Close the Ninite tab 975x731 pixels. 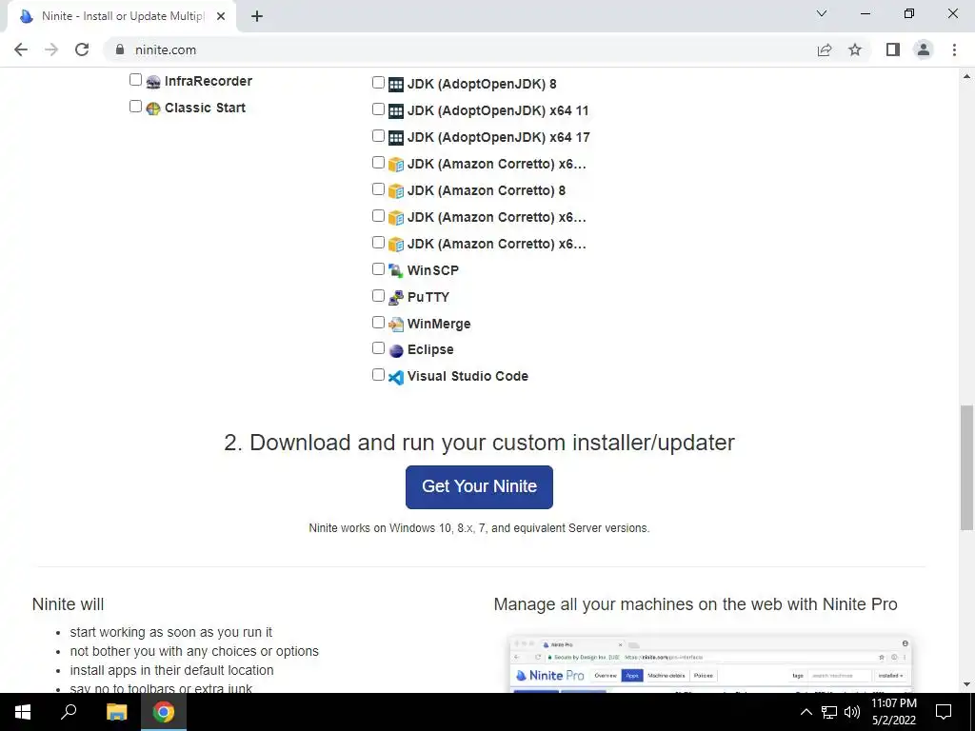coord(221,16)
